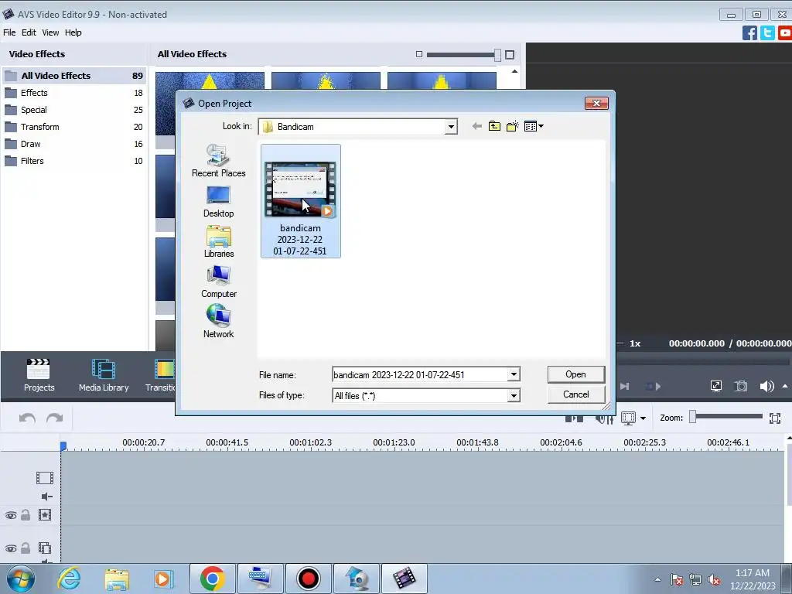The image size is (792, 594).
Task: Select the Effects category
Action: click(74, 93)
